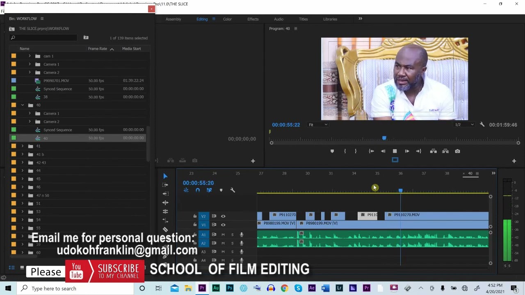
Task: Expand Camera 1 bin under cam 1
Action: tap(30, 64)
